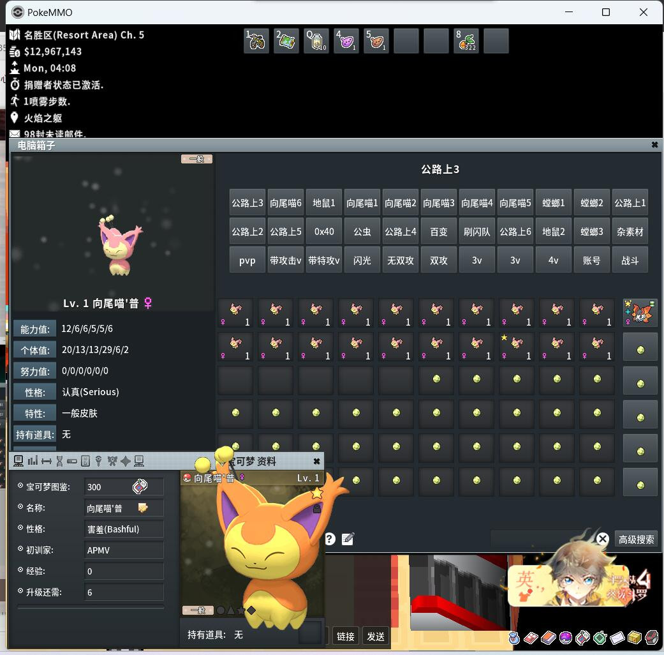Click the help question mark icon
Image resolution: width=664 pixels, height=655 pixels.
330,539
